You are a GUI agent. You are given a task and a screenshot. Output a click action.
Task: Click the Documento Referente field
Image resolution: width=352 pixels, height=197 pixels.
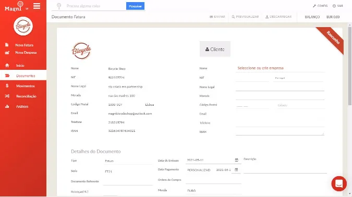[x=128, y=181]
